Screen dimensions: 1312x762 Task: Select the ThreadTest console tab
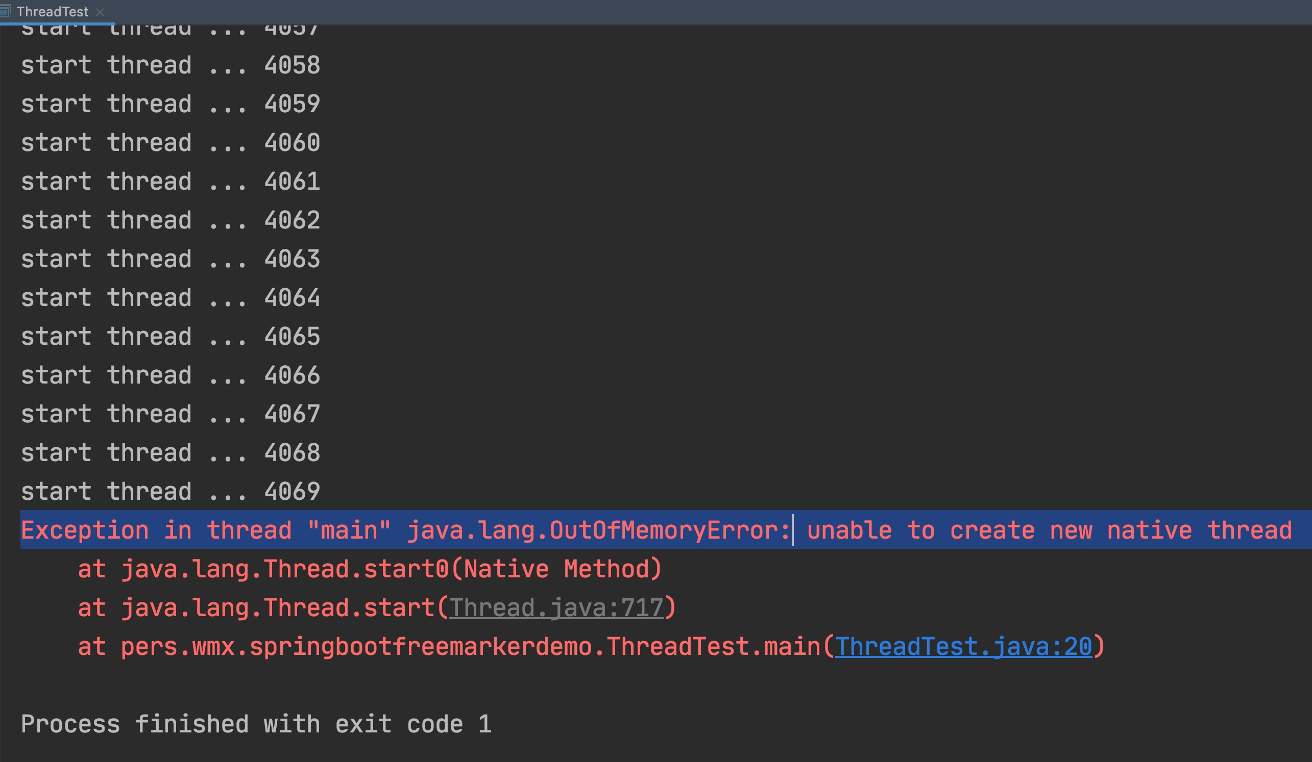(52, 11)
